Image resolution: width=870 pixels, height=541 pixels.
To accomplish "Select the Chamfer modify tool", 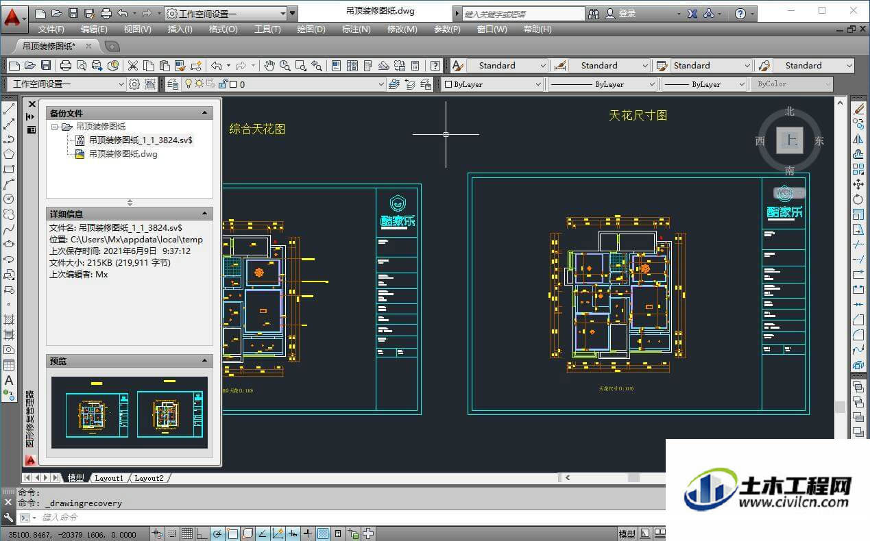I will (x=858, y=320).
